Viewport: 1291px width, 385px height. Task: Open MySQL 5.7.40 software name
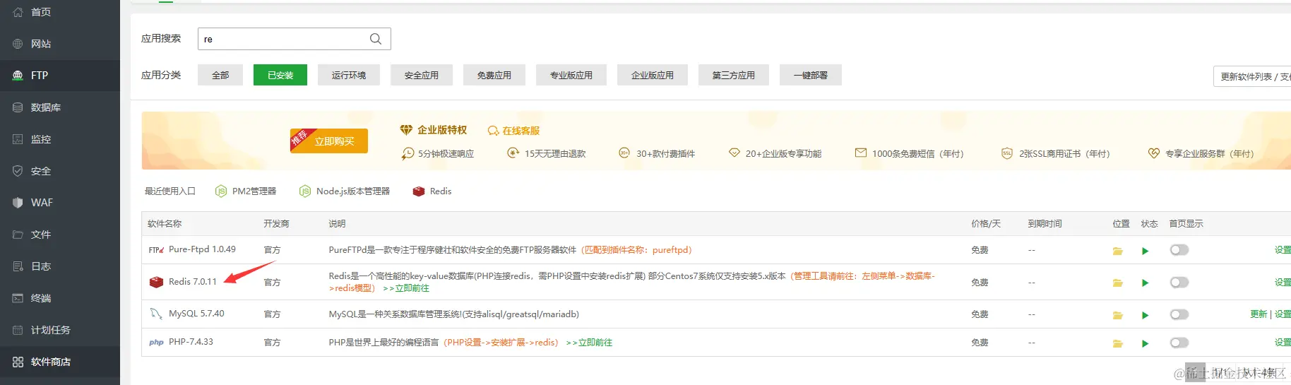[196, 314]
